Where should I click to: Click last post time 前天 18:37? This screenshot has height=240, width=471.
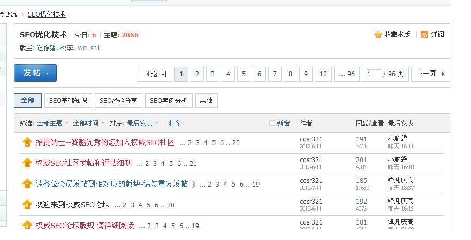[x=401, y=188]
